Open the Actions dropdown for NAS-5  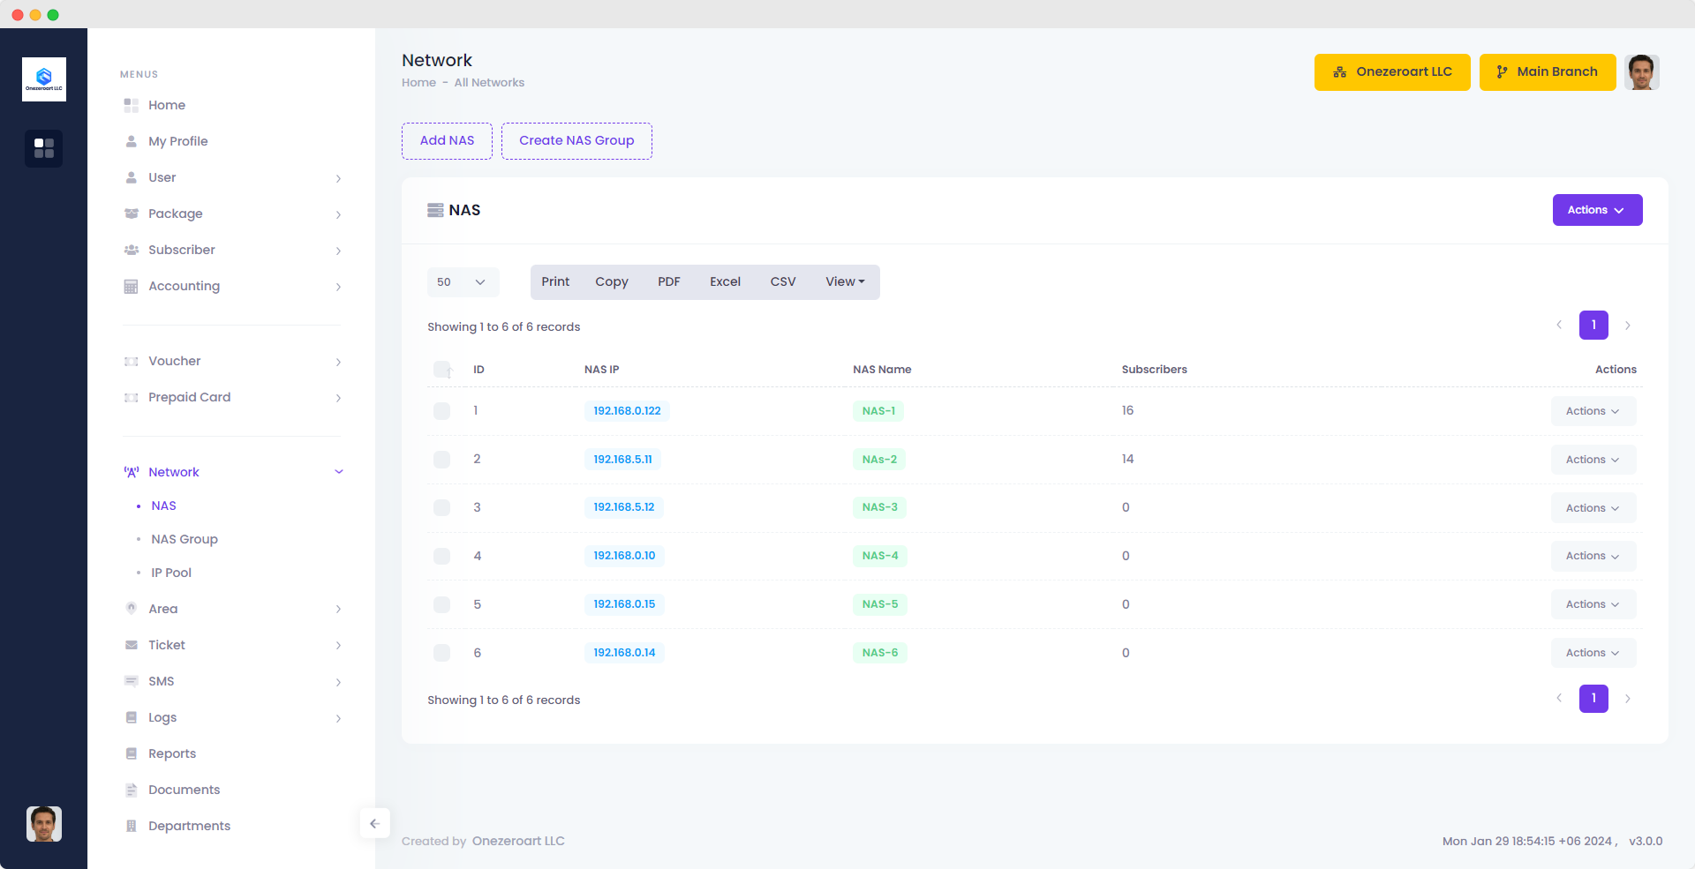tap(1593, 604)
